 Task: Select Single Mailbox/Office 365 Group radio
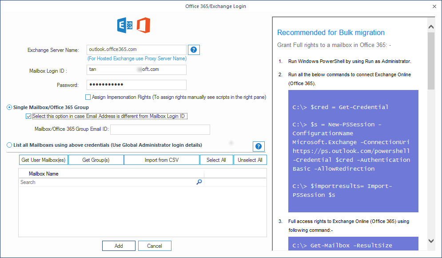[9, 107]
